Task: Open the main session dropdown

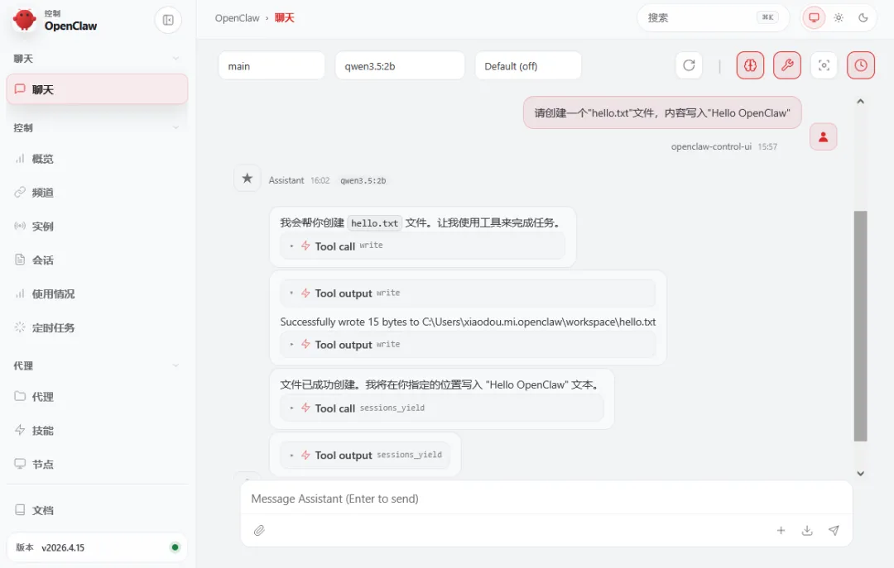Action: click(x=272, y=66)
